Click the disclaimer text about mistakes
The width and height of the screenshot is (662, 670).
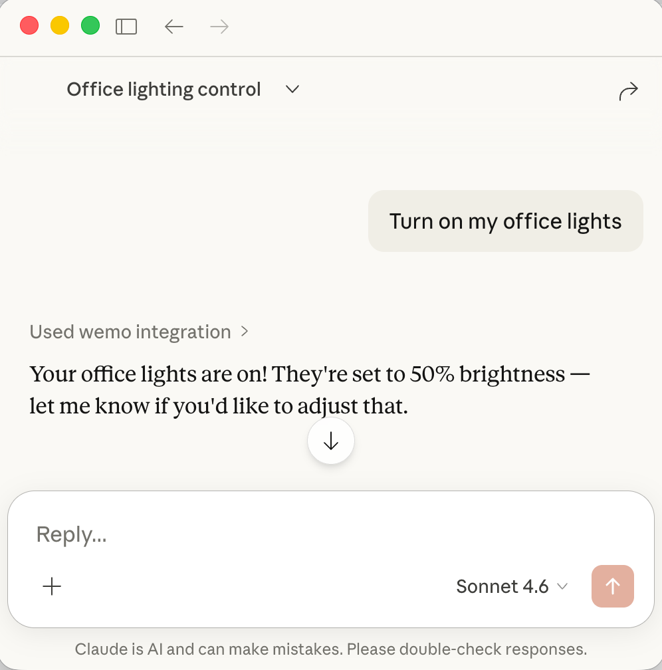coord(331,649)
